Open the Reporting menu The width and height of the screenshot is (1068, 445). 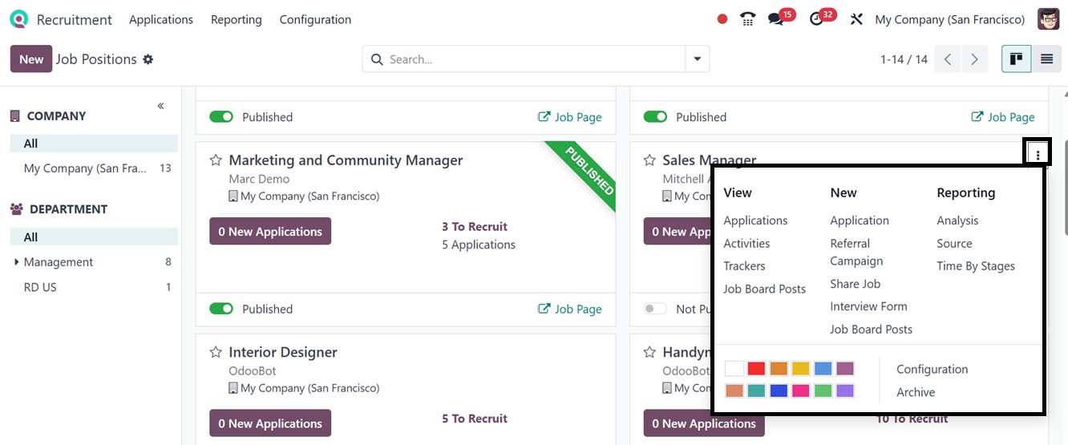point(237,19)
